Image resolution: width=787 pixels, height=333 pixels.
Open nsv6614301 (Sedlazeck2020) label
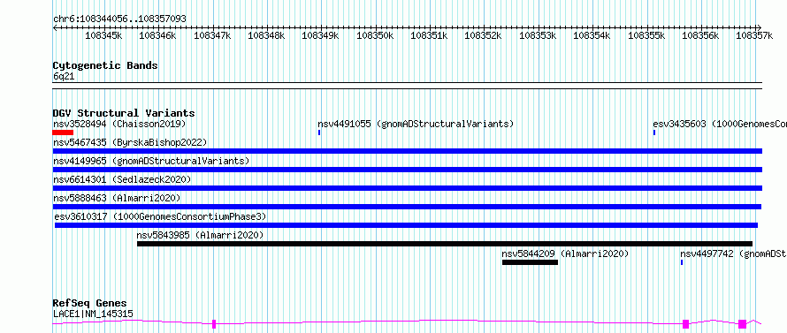[x=122, y=179]
